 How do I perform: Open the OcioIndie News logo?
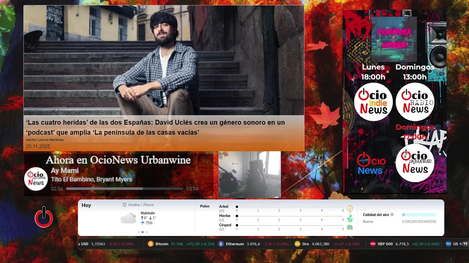tap(373, 102)
